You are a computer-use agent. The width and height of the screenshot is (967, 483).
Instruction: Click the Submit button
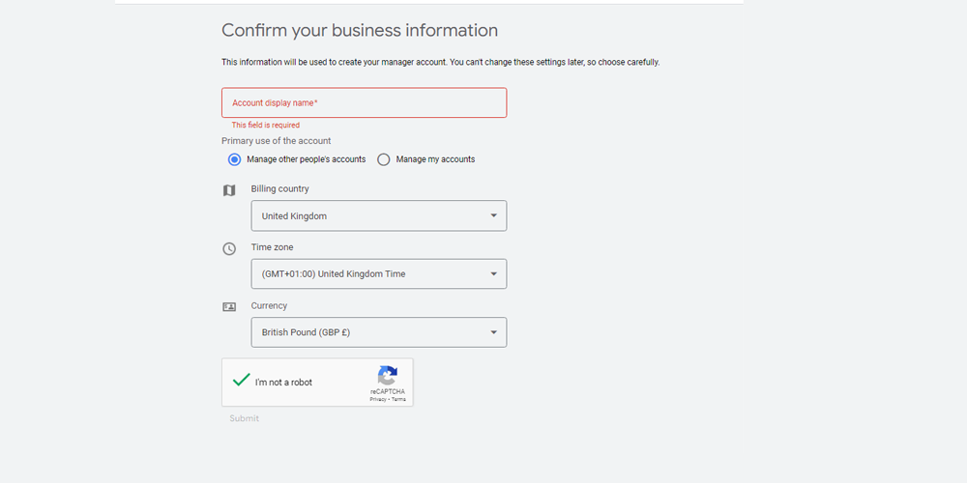pyautogui.click(x=245, y=418)
